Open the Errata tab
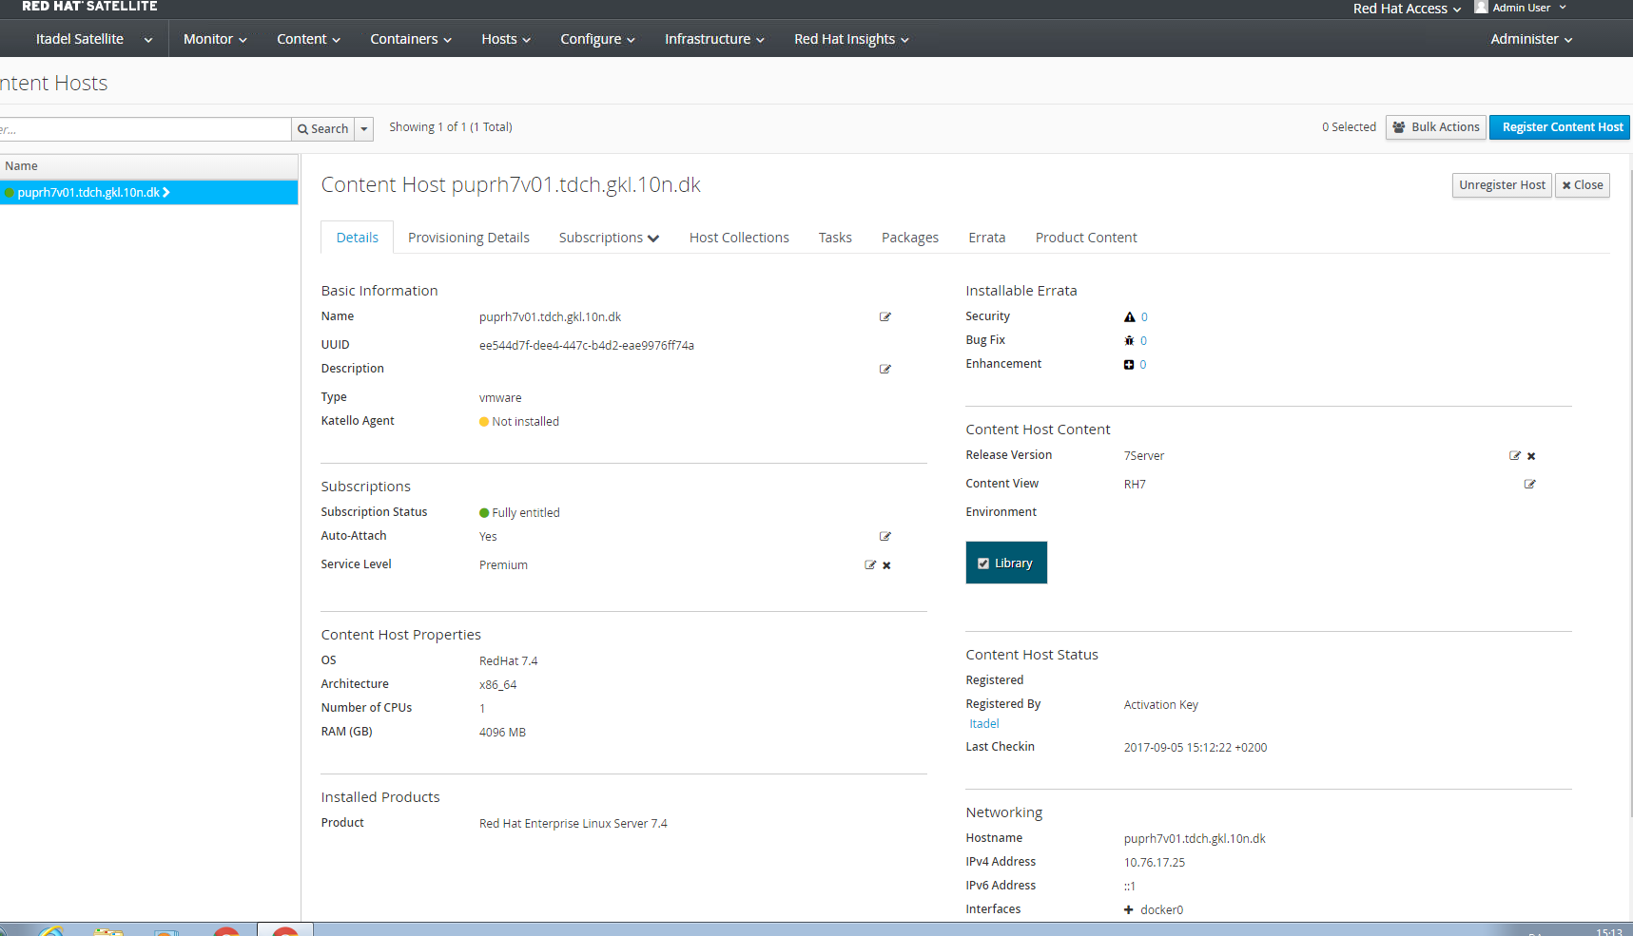 click(x=987, y=238)
